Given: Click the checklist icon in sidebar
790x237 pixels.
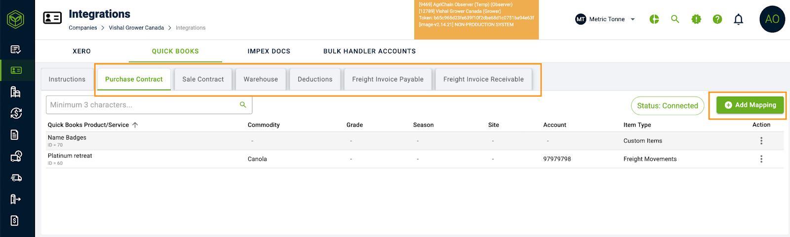Looking at the screenshot, I should [x=16, y=49].
